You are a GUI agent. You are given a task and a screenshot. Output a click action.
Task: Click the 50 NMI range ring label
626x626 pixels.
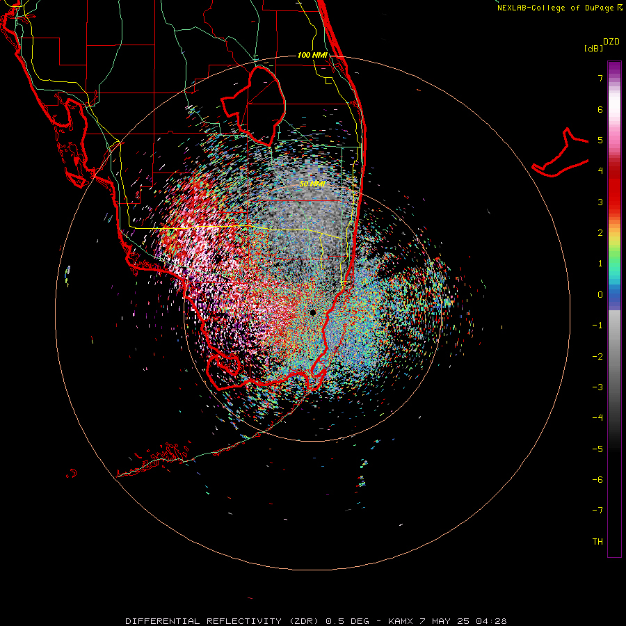(x=312, y=184)
